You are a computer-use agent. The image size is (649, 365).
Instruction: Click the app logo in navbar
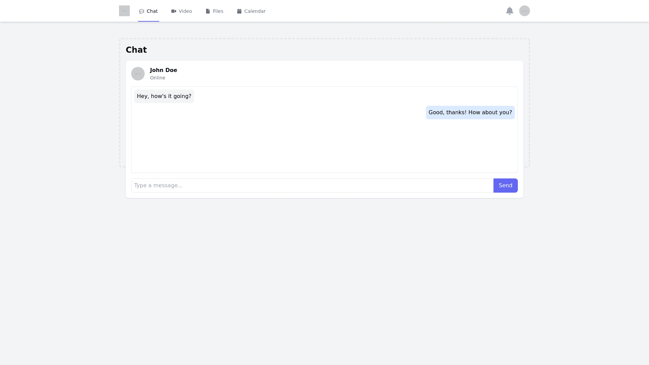124,11
